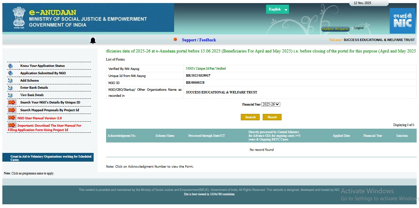Screen dimensions: 419x208
Task: Expand the Financial Year 2025-26 dropdown
Action: pyautogui.click(x=271, y=105)
